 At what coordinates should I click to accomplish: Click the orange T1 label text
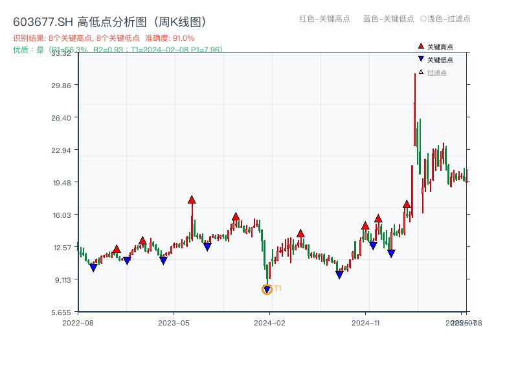click(x=278, y=289)
